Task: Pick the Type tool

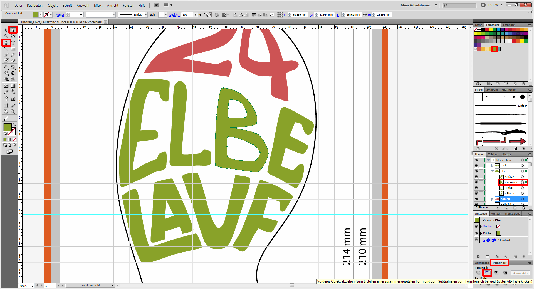Action: 13,43
